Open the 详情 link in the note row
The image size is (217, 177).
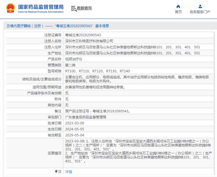coord(68,172)
